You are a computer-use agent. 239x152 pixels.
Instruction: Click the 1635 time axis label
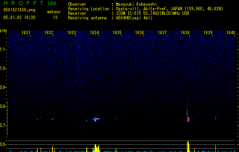click(x=117, y=33)
